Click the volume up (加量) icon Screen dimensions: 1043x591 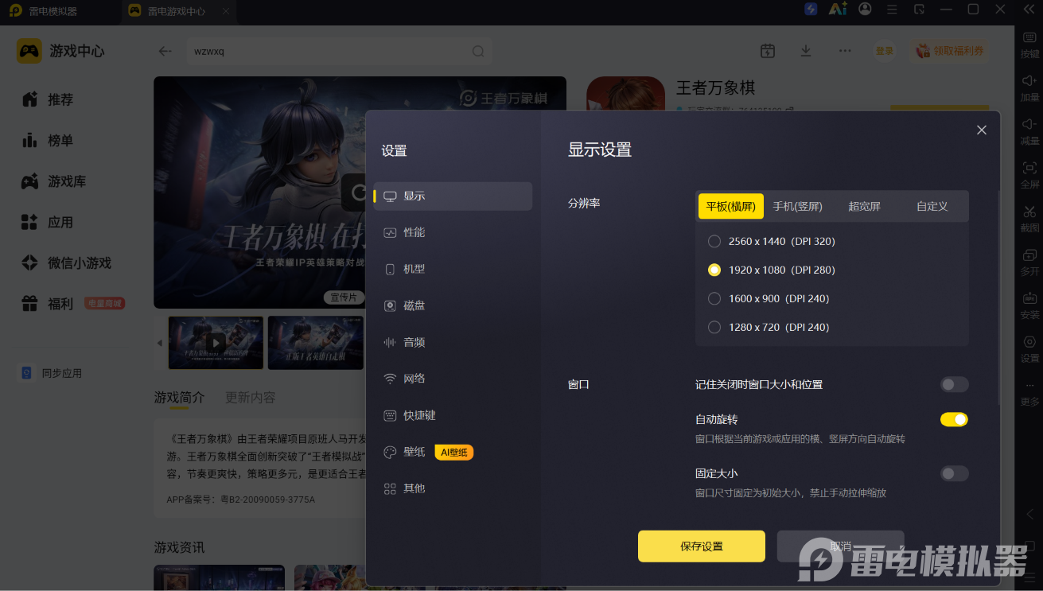coord(1029,87)
